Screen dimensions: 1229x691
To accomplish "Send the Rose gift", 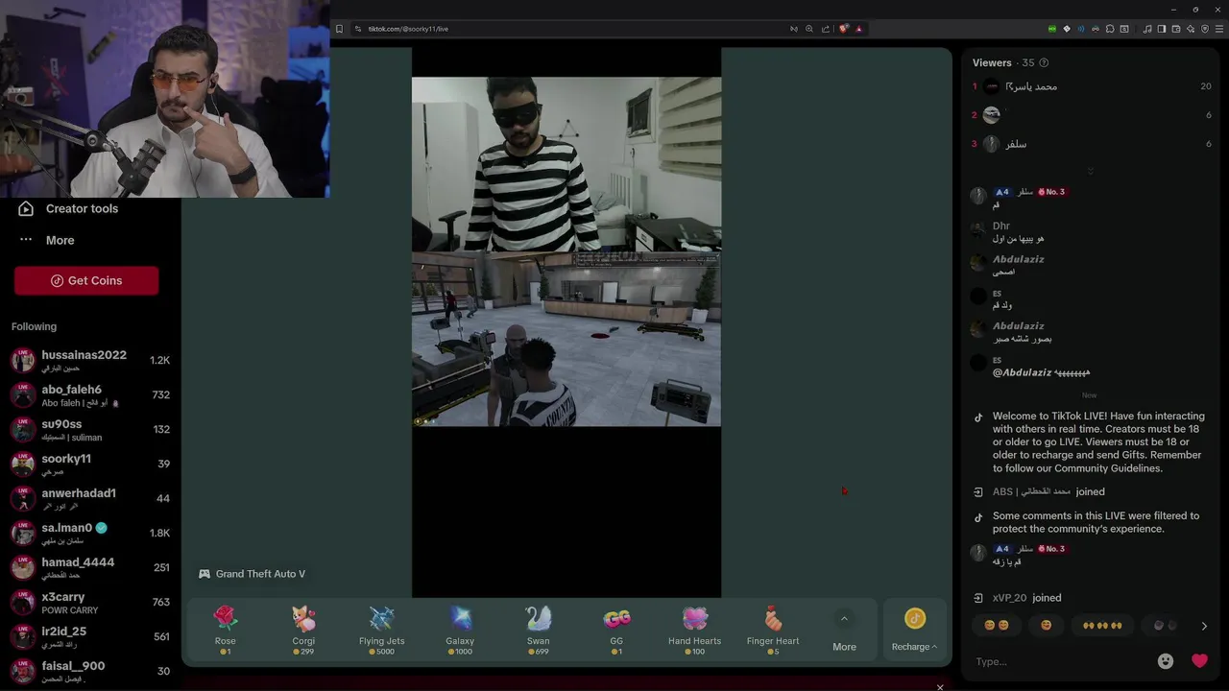I will click(226, 630).
